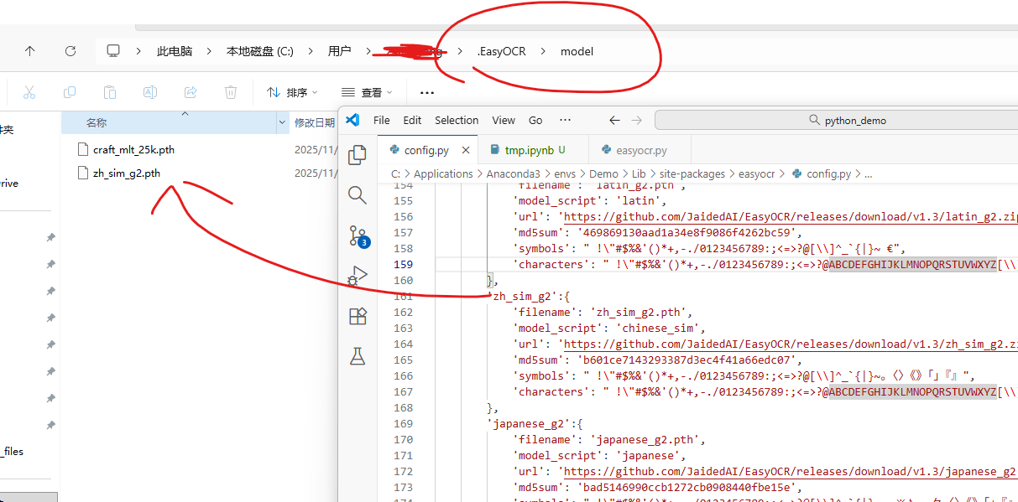Click Applications in VS Code breadcrumb

coord(443,173)
